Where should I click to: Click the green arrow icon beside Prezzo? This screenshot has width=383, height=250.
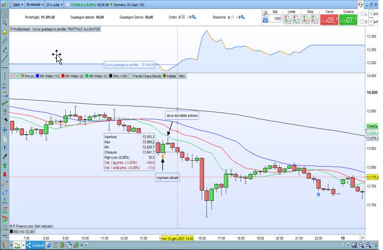coord(17,76)
